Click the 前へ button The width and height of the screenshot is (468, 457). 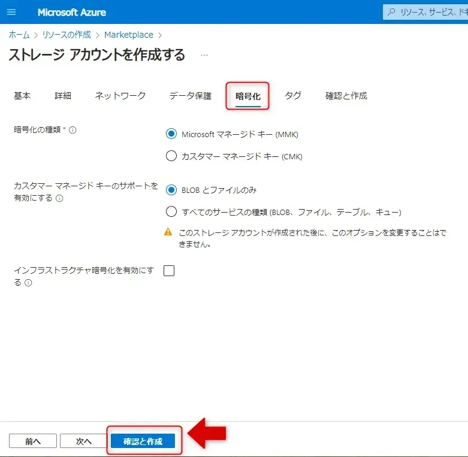point(33,441)
